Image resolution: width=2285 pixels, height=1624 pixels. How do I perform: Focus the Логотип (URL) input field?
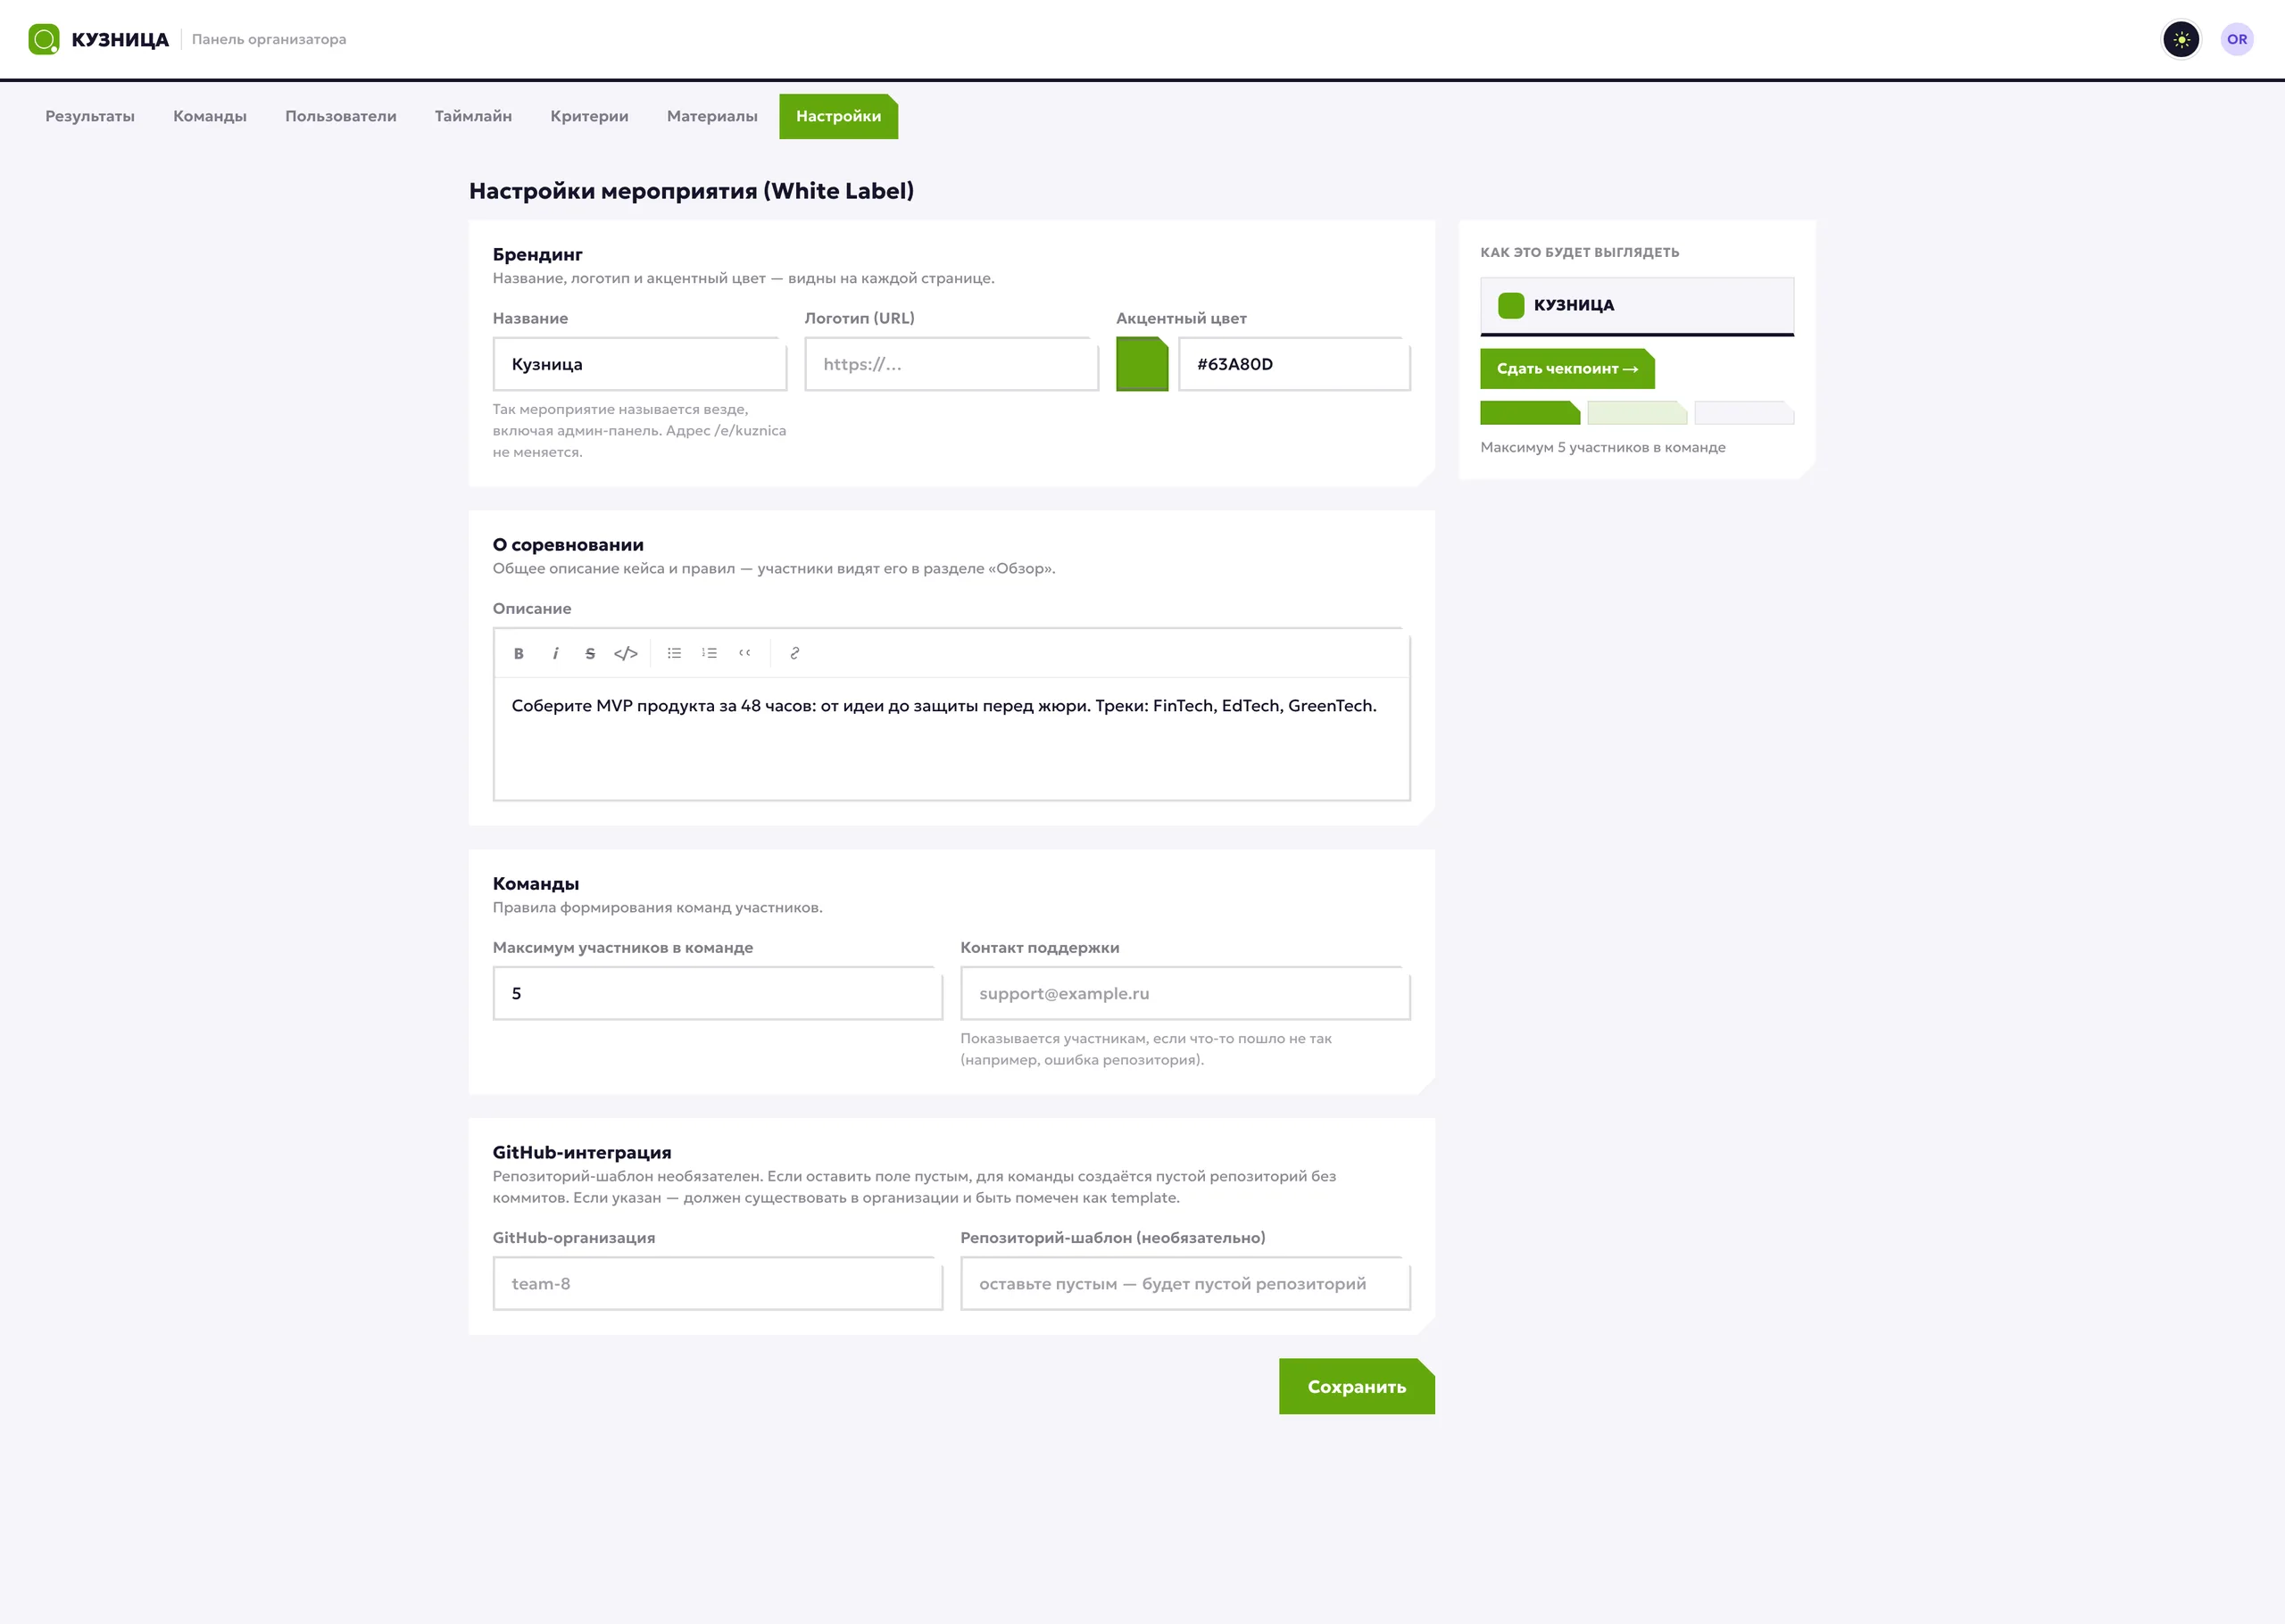951,364
